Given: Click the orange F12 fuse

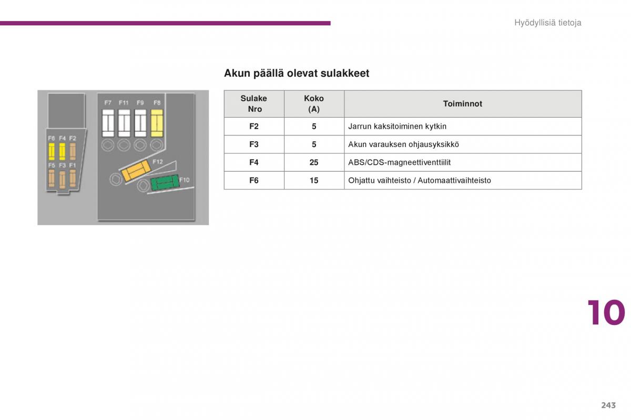Looking at the screenshot, I should [136, 171].
